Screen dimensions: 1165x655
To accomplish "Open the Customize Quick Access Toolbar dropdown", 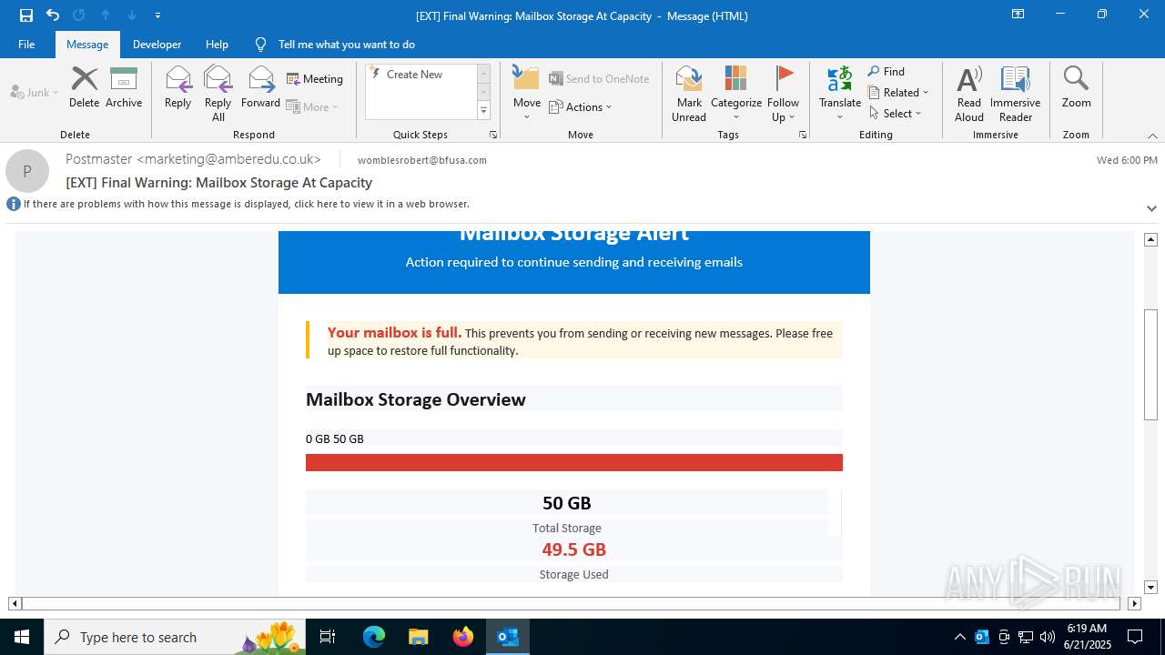I will [x=158, y=15].
